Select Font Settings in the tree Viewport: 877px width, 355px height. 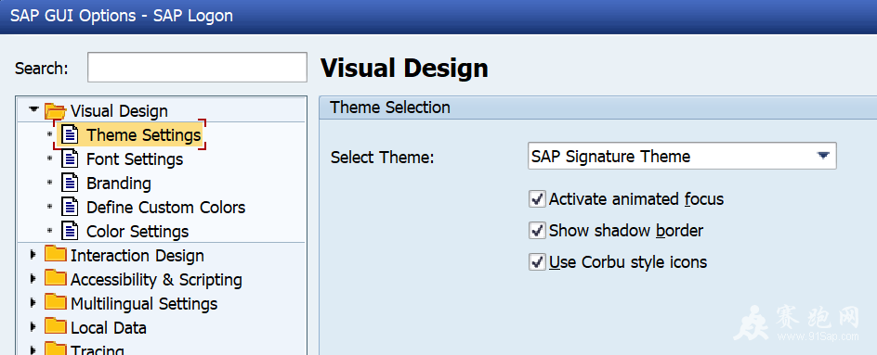134,159
